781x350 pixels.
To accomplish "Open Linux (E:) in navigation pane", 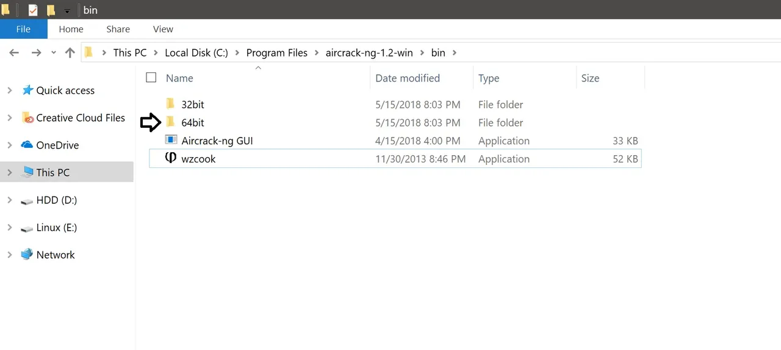I will [x=57, y=228].
